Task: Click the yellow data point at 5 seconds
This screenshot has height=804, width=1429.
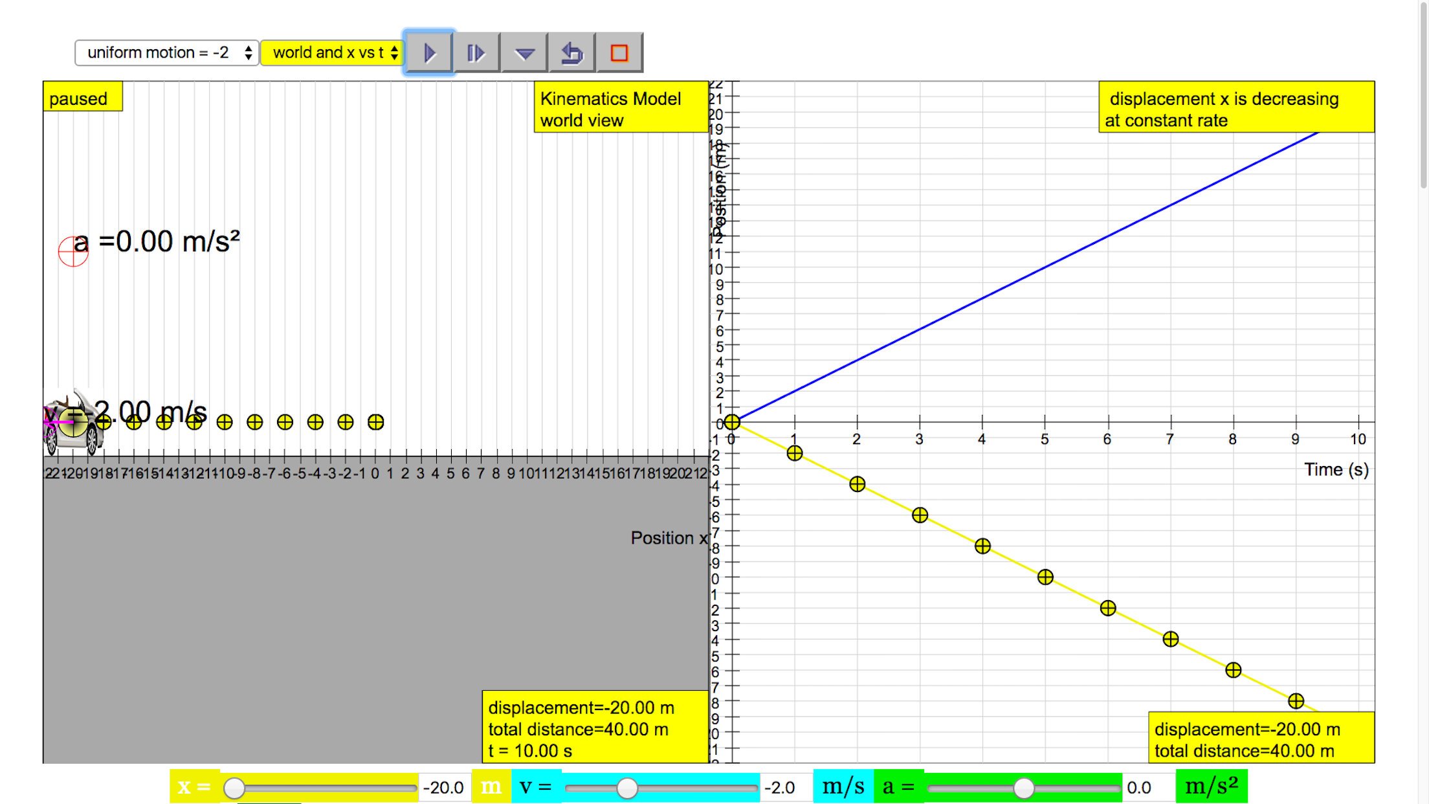Action: click(1045, 577)
